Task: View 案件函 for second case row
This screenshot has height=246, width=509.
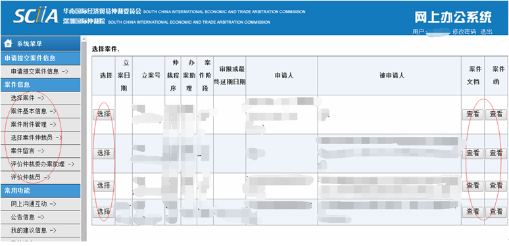Action: click(x=496, y=153)
